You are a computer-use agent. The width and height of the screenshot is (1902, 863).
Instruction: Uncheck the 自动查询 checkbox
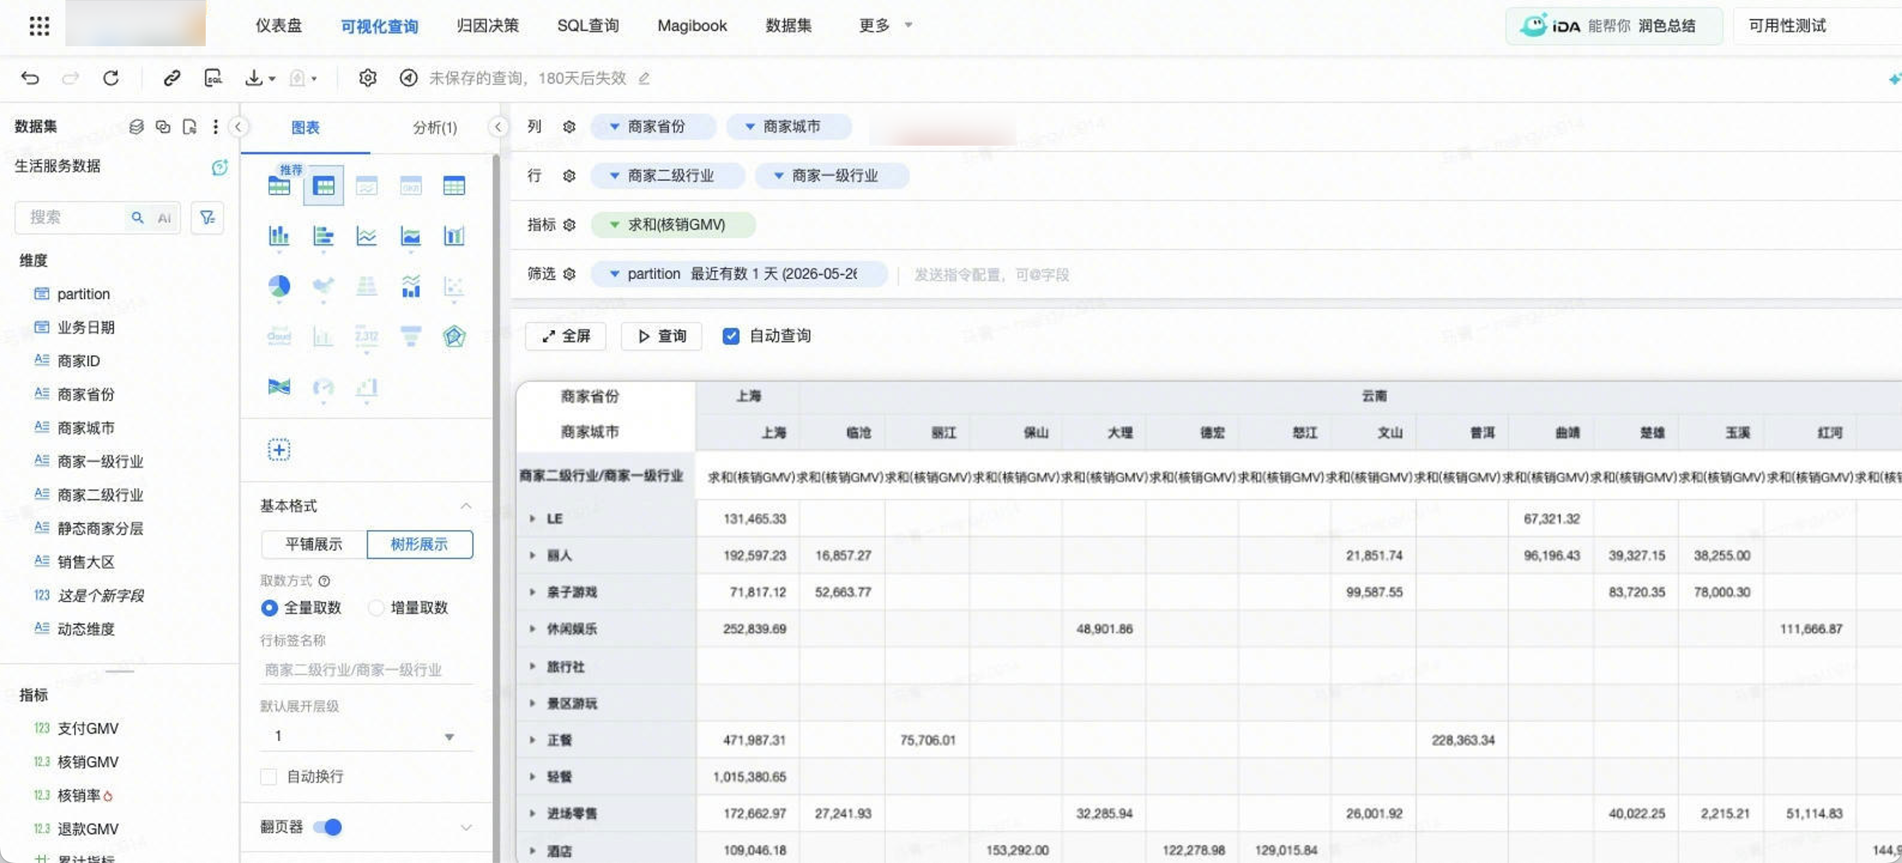(730, 336)
